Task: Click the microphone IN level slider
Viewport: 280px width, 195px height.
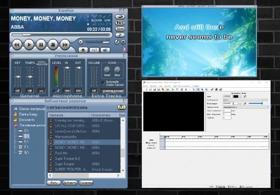Action: [x=67, y=68]
